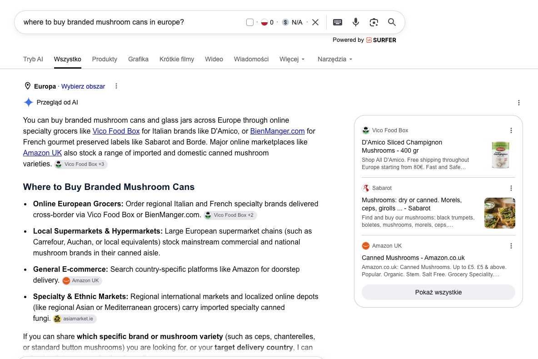The height and width of the screenshot is (359, 538).
Task: Open the Produkty tab
Action: pyautogui.click(x=105, y=59)
